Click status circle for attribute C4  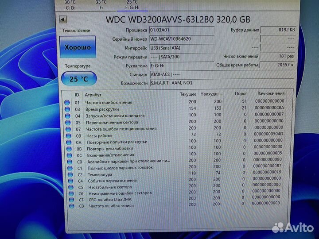pos(70,181)
